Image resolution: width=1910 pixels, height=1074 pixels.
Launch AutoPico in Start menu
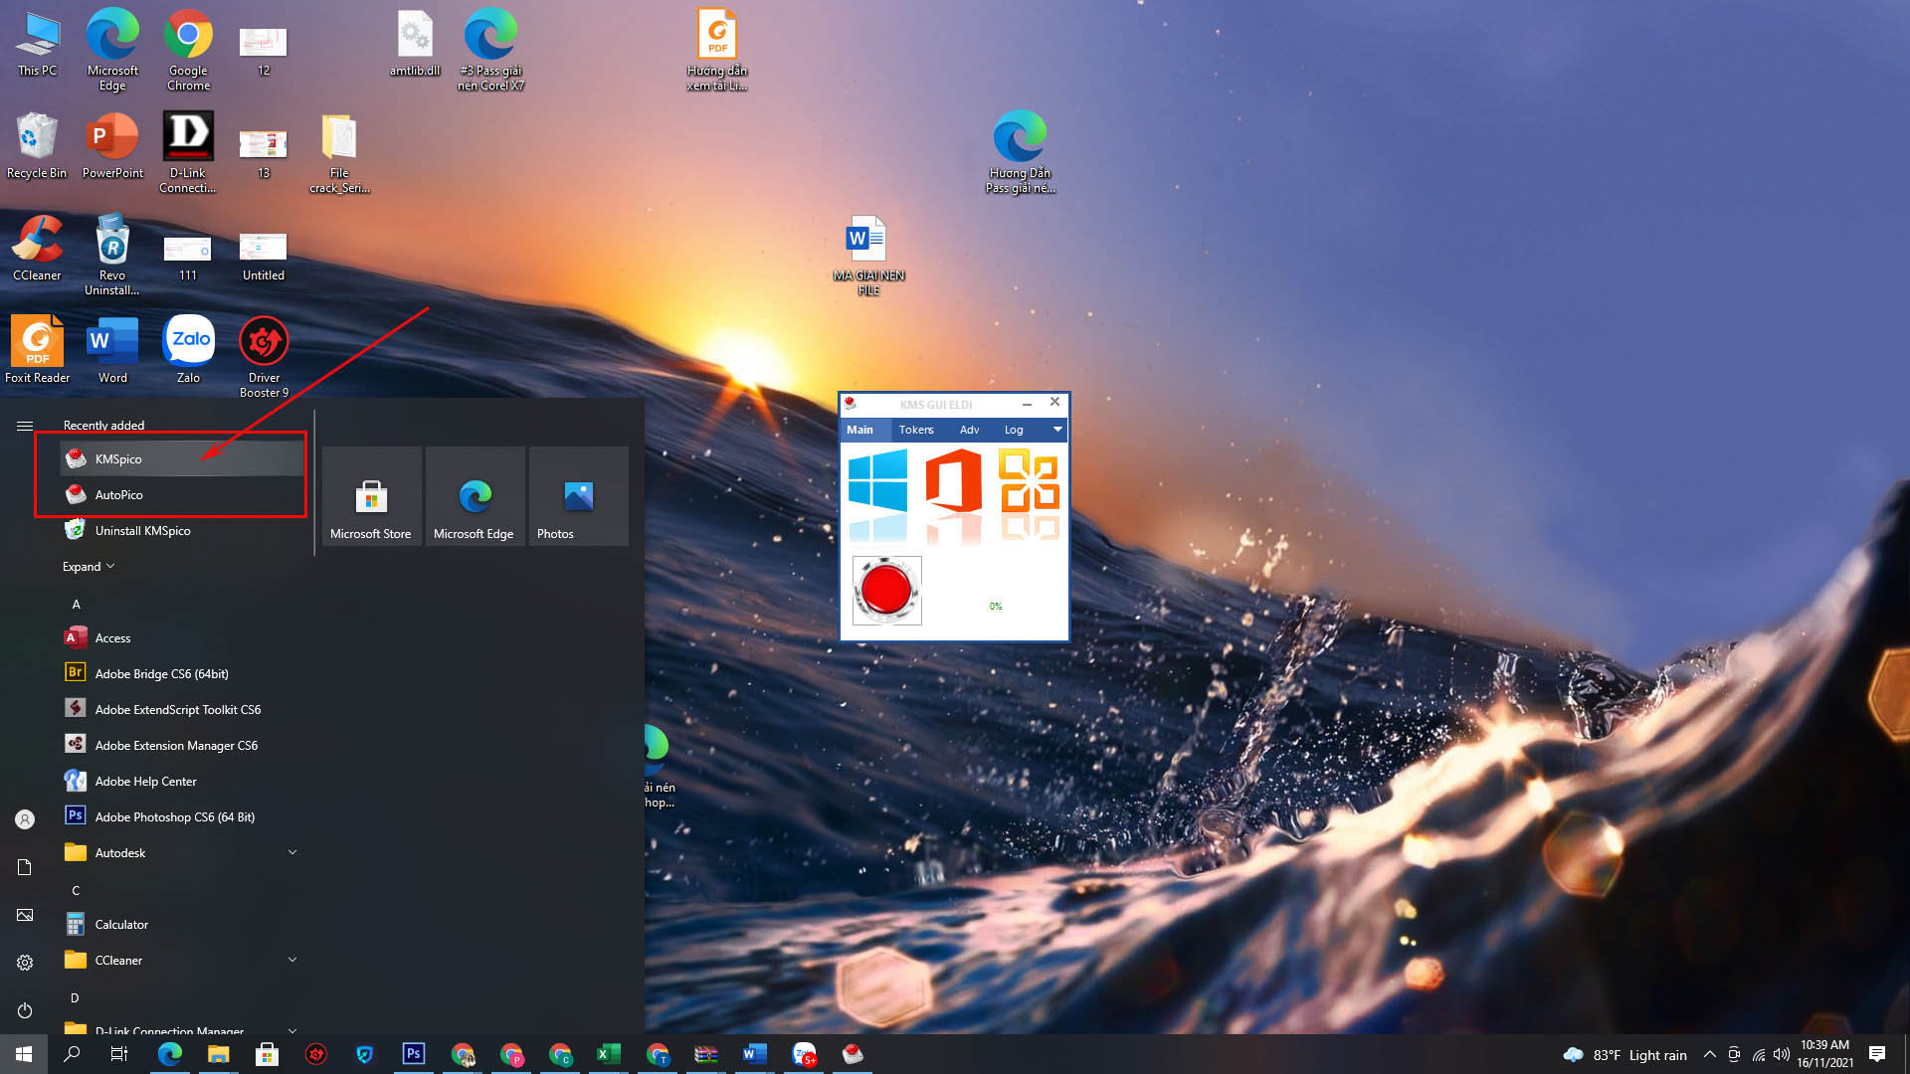click(118, 494)
